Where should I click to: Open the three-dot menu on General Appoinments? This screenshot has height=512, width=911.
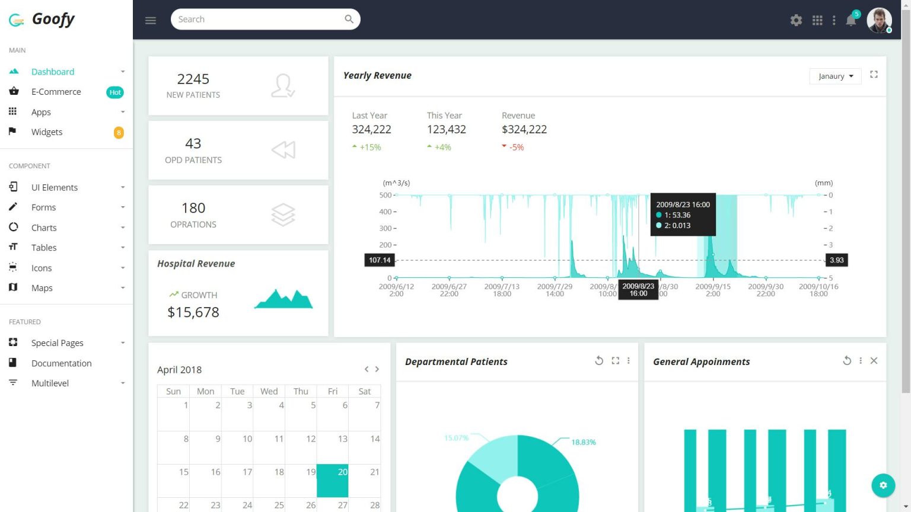tap(861, 360)
